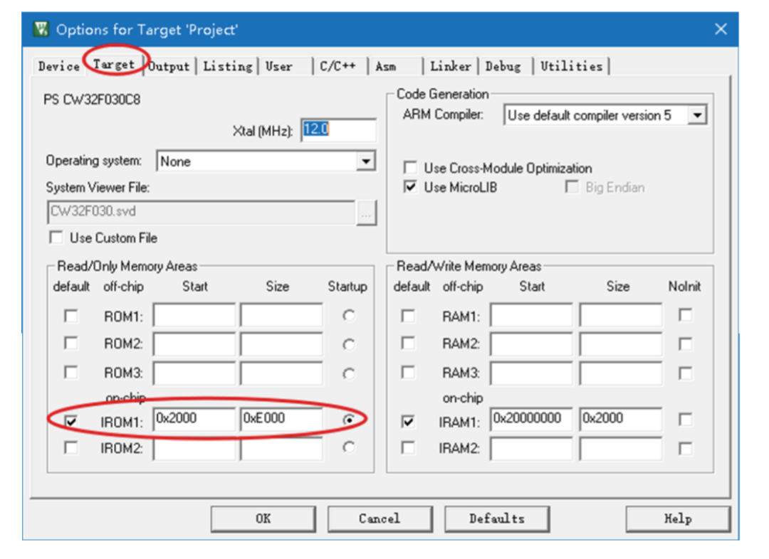
Task: Switch to the Device tab
Action: 59,66
